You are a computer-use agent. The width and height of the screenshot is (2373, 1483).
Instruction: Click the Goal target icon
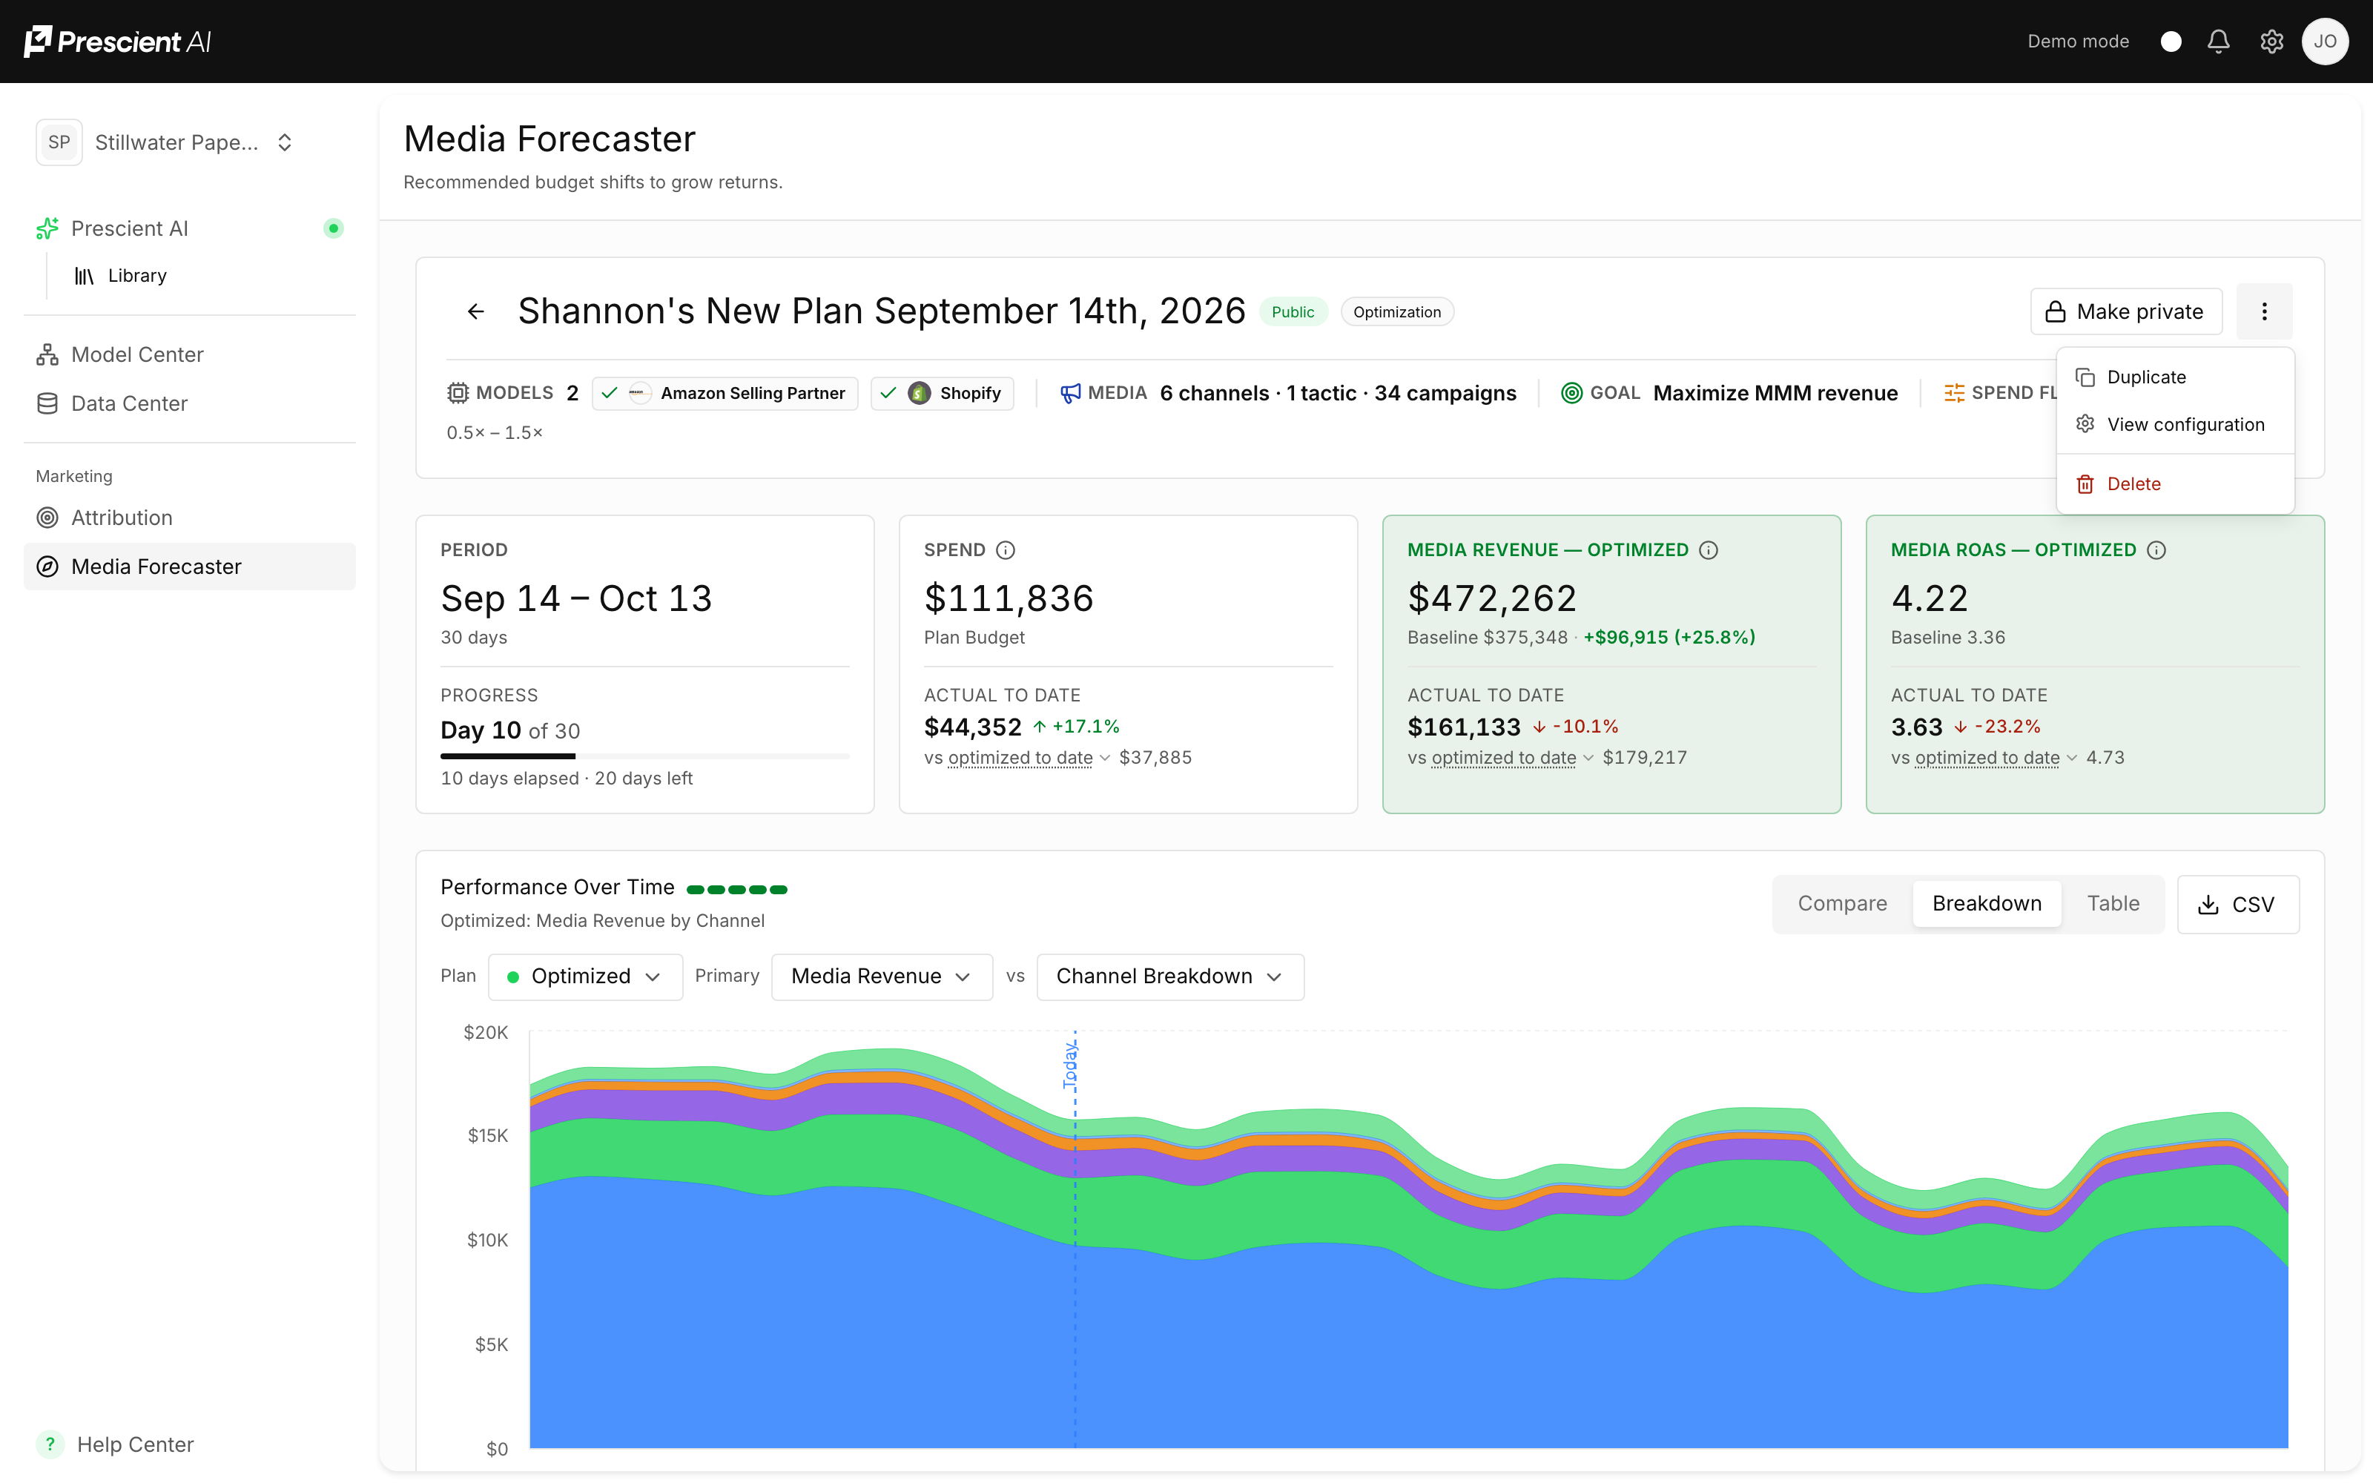tap(1571, 393)
